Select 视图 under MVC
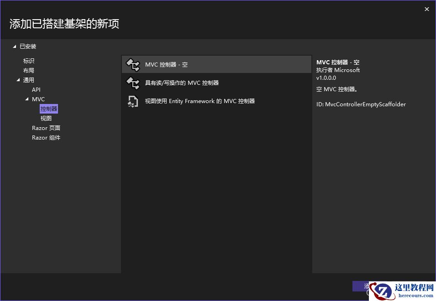Screen dimensions: 436x301 point(46,118)
